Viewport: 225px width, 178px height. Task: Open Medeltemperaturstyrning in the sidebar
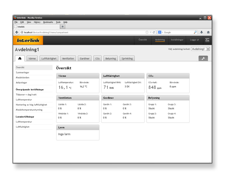(x=34, y=110)
